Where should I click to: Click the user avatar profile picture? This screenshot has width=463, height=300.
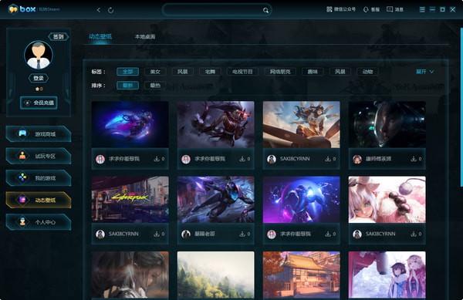tap(39, 55)
